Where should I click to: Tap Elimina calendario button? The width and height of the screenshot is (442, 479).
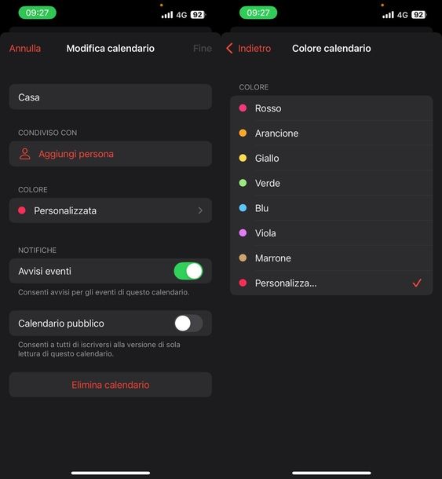point(110,385)
